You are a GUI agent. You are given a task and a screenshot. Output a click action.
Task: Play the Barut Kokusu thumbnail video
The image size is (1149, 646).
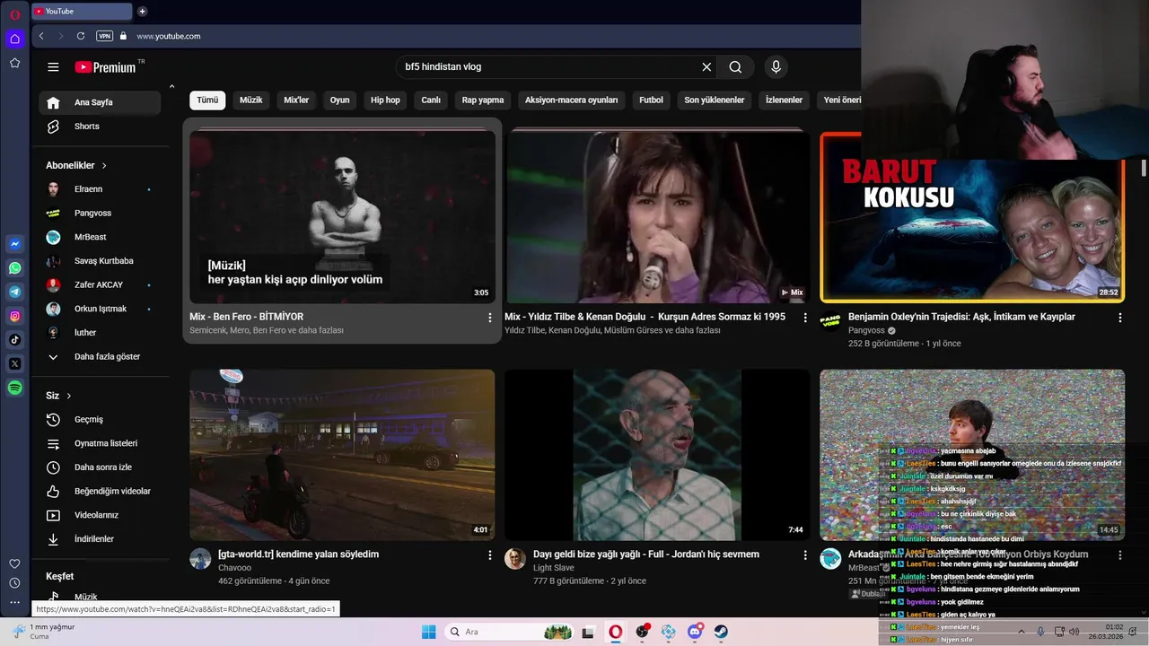972,218
